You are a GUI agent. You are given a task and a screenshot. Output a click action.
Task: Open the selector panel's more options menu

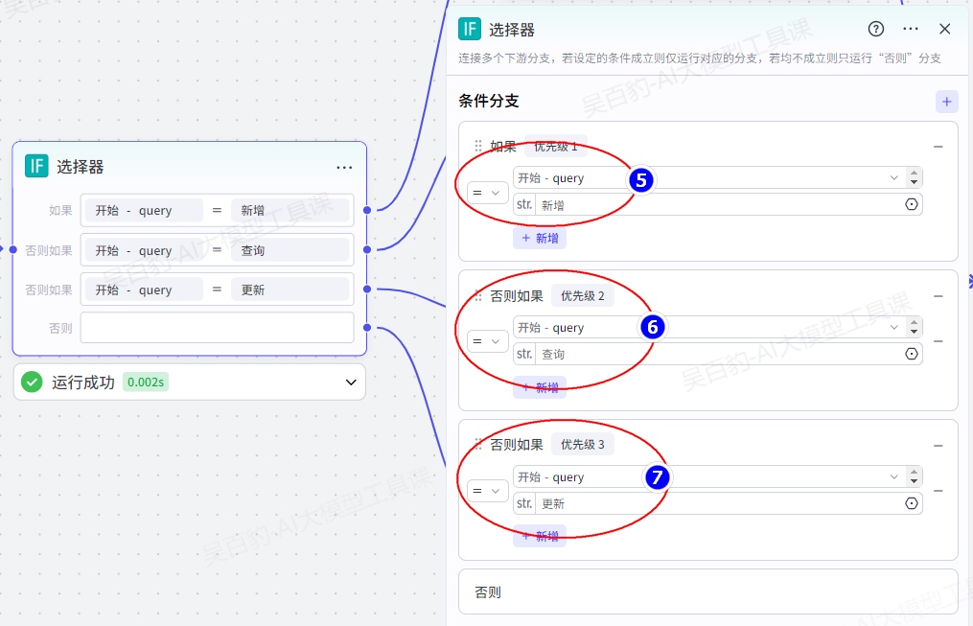point(911,29)
